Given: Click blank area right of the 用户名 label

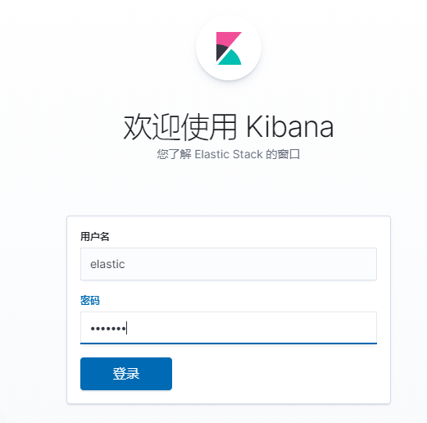Looking at the screenshot, I should click(243, 236).
